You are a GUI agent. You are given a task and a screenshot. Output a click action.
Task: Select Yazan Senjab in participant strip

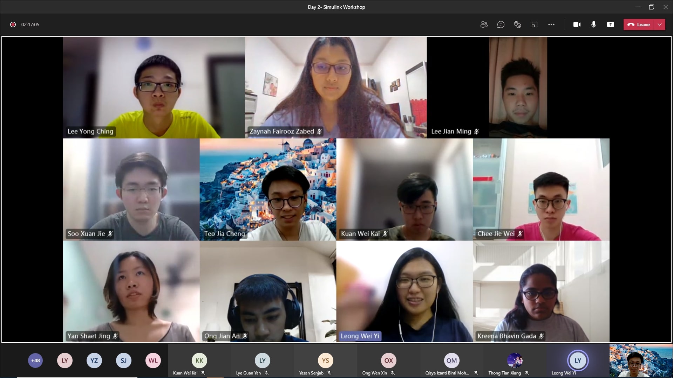[325, 361]
